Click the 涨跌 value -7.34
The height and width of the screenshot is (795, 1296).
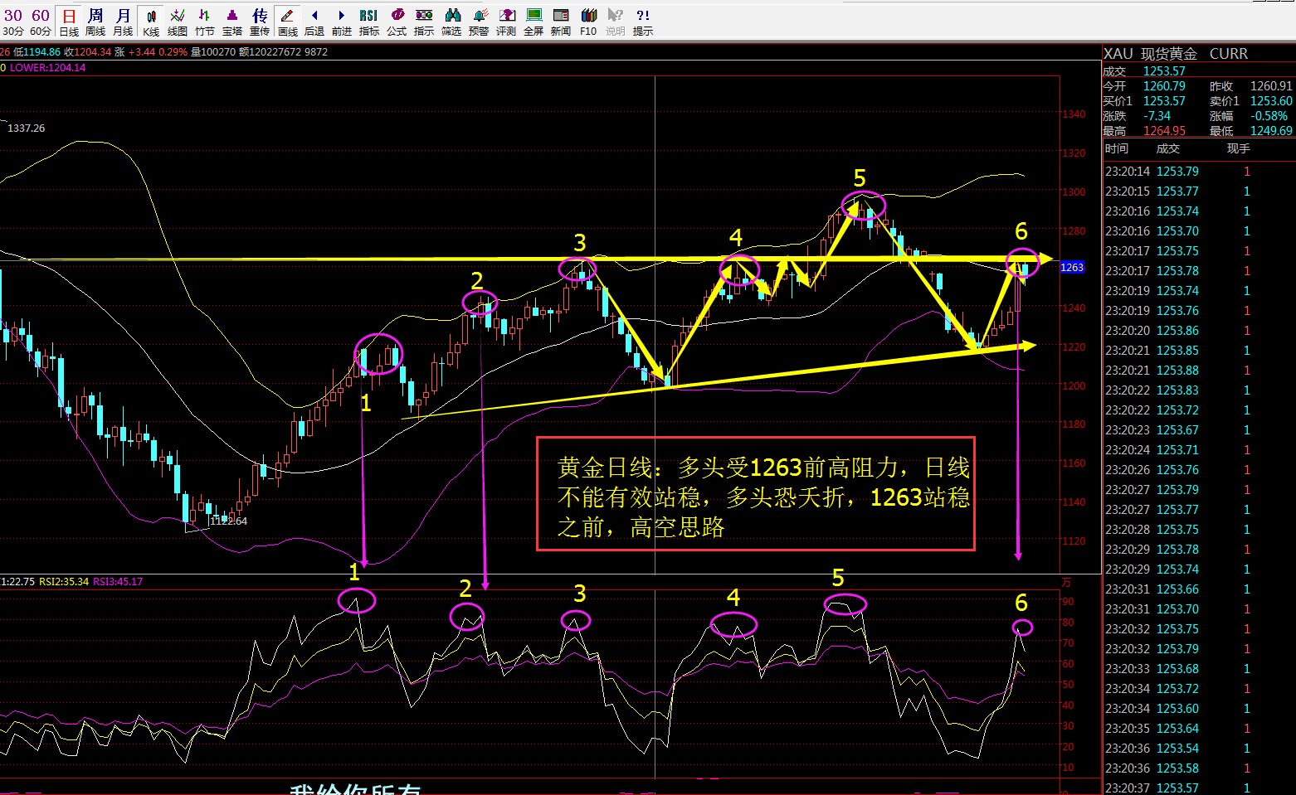tap(1157, 116)
